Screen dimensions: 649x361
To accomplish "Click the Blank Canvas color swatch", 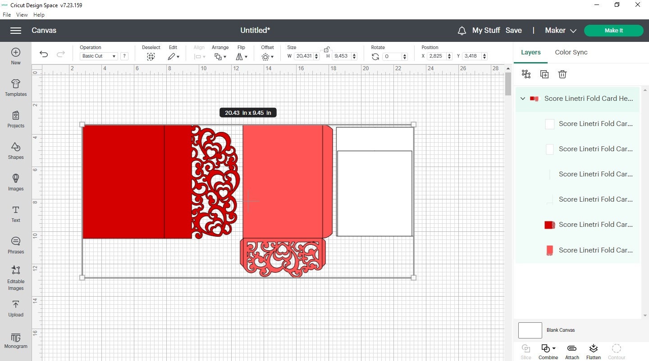I will (530, 330).
